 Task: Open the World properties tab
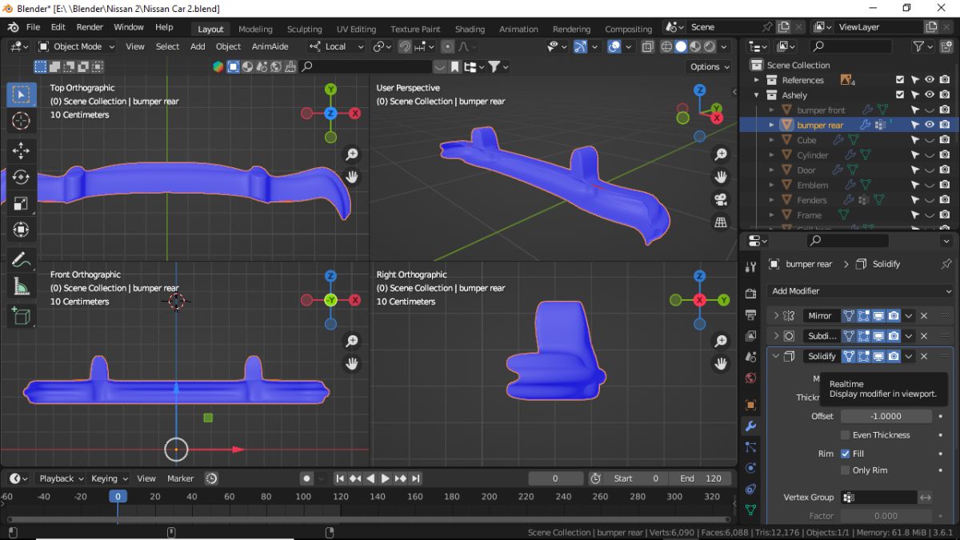coord(750,378)
